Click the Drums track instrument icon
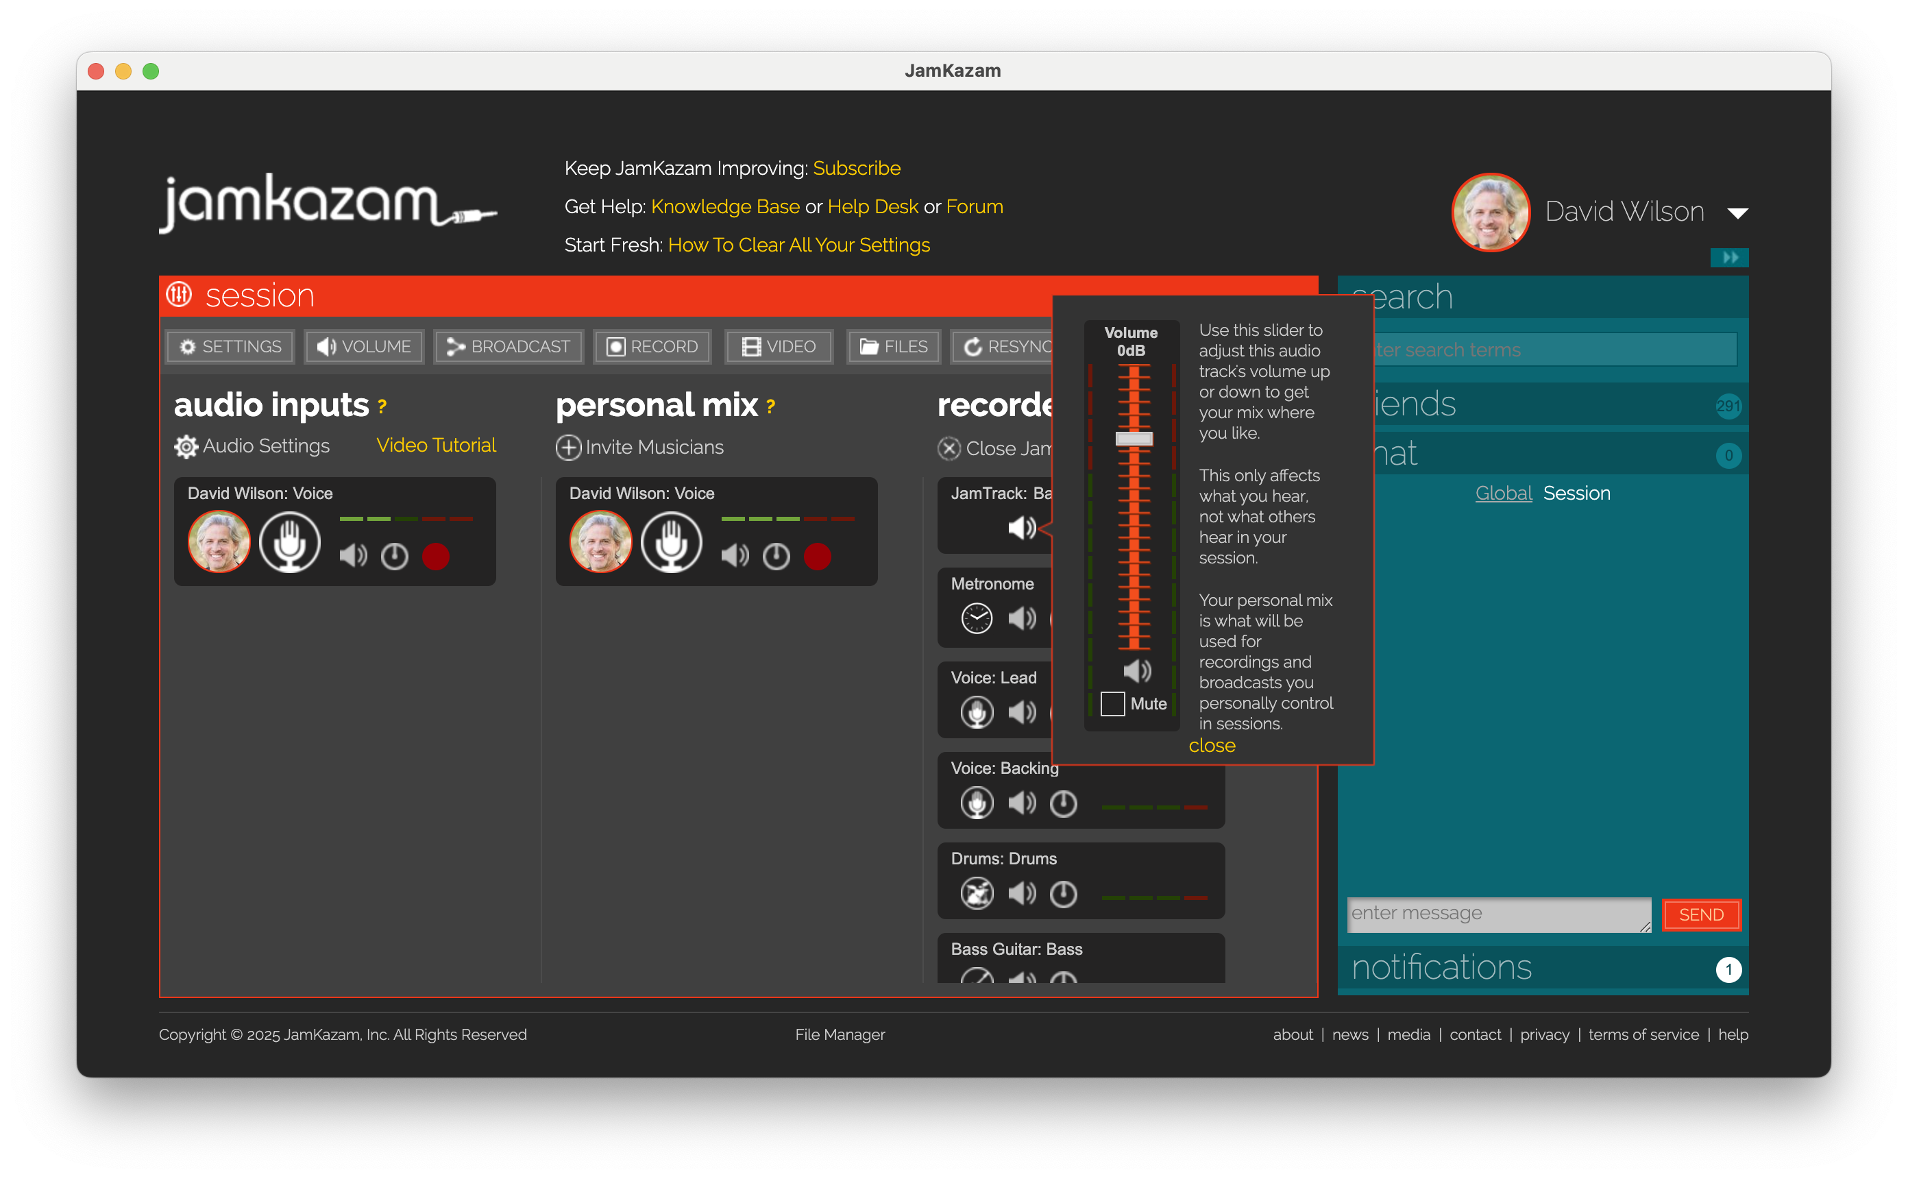The width and height of the screenshot is (1908, 1179). tap(977, 893)
